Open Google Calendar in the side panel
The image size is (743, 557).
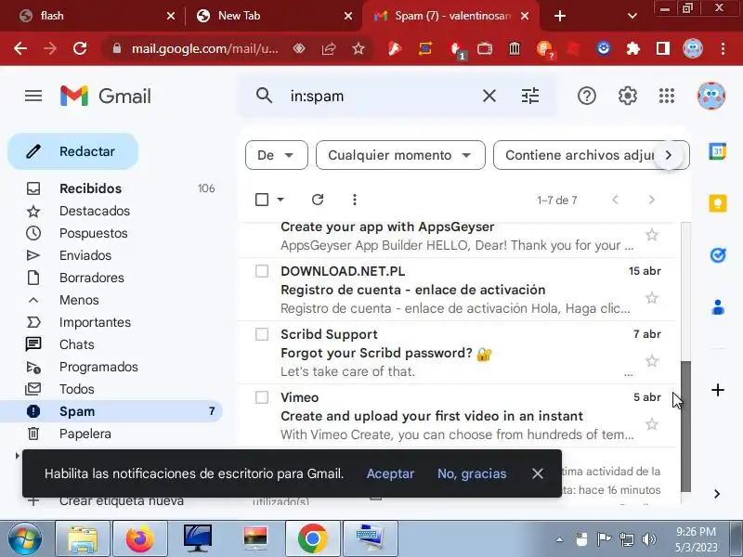point(717,152)
